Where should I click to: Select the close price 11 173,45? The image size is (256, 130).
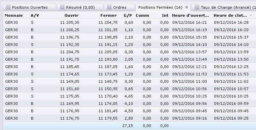coord(108,74)
